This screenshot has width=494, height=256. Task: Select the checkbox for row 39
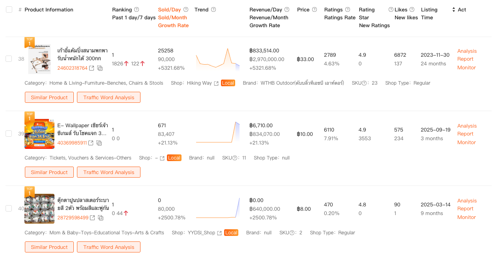tap(9, 134)
